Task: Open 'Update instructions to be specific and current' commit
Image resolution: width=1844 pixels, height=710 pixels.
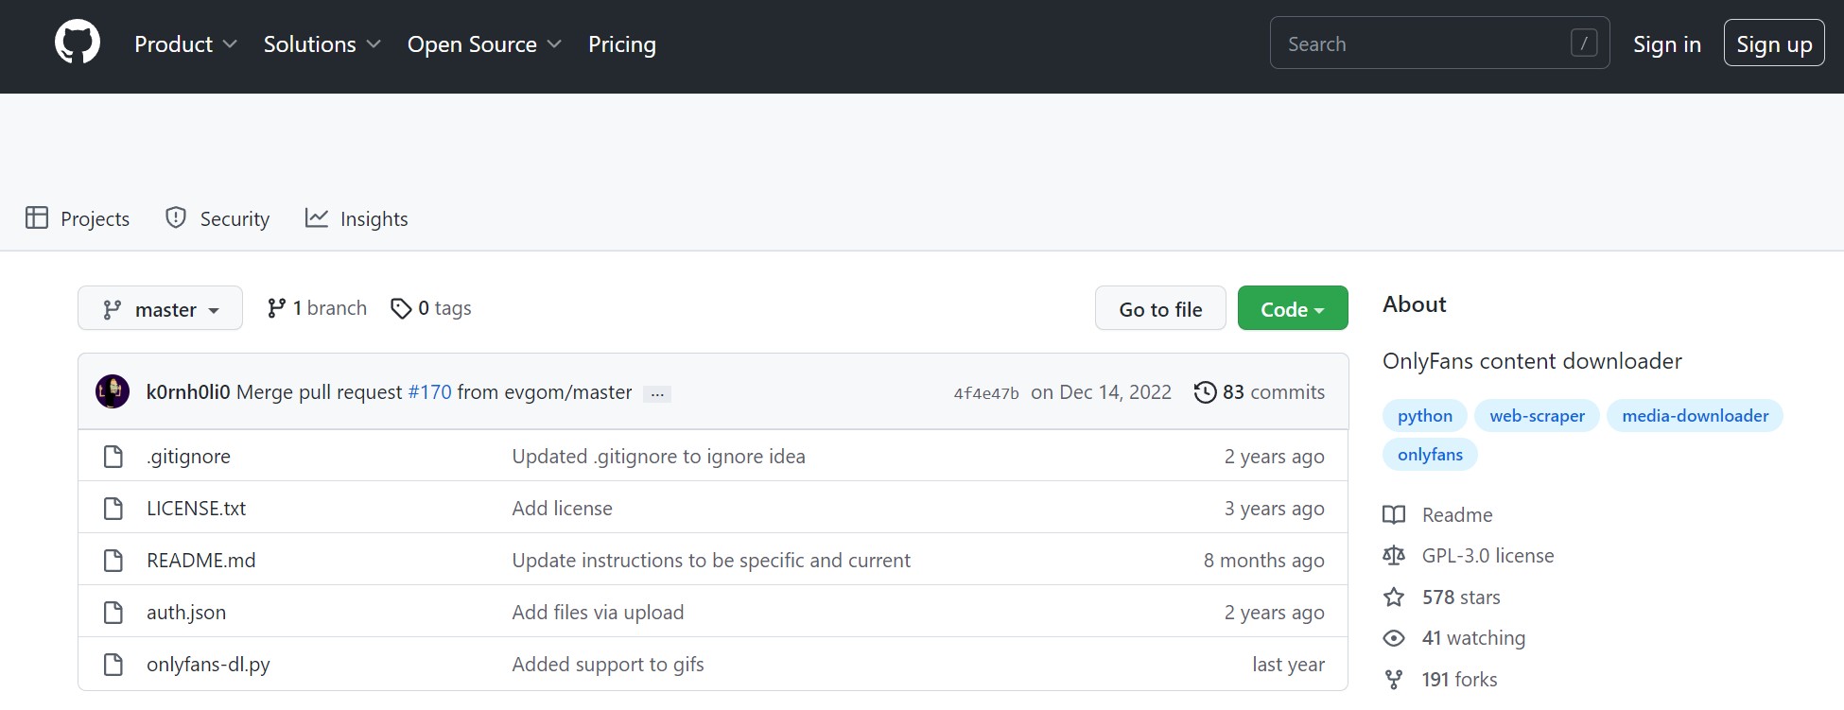Action: click(711, 561)
